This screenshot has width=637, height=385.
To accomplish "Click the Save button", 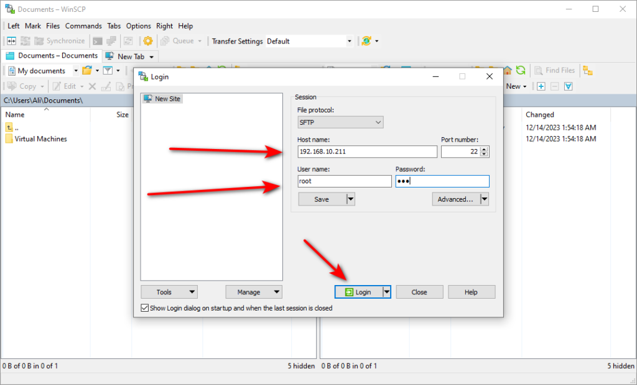I will [x=322, y=199].
